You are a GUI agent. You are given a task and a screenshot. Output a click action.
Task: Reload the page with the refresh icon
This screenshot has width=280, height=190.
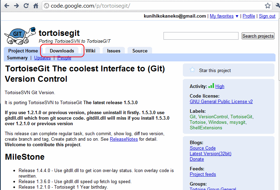click(26, 6)
